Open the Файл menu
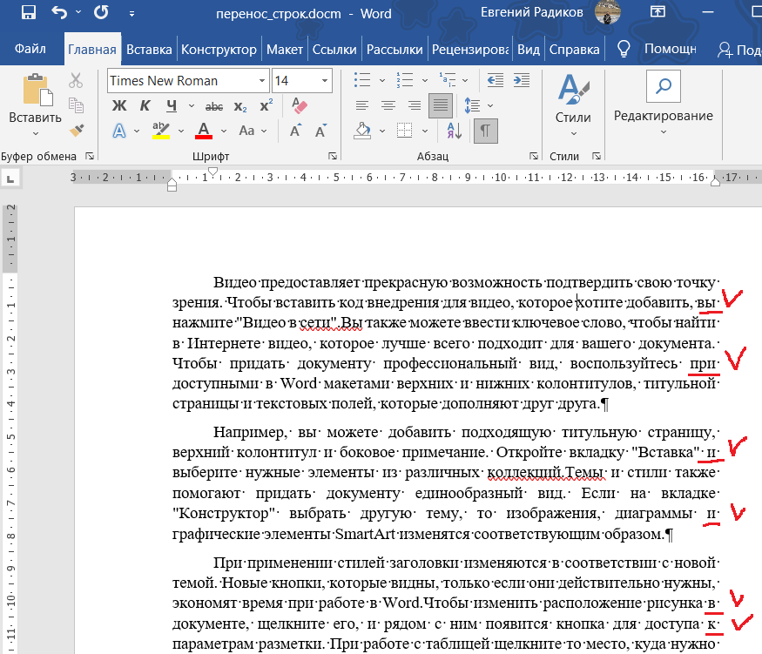 pos(30,49)
